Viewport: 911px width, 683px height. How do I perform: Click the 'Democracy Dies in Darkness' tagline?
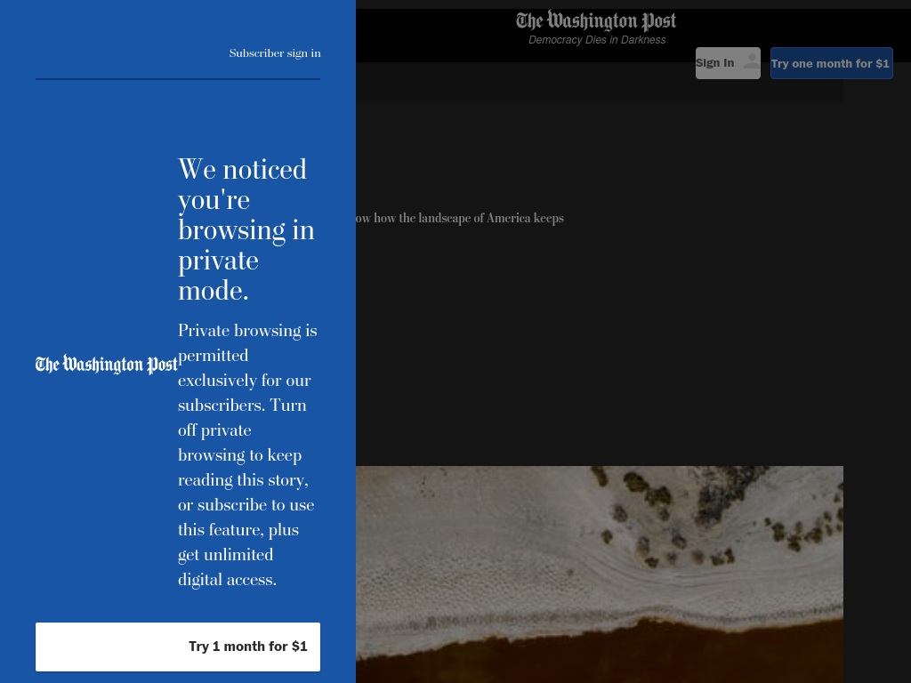click(x=597, y=40)
